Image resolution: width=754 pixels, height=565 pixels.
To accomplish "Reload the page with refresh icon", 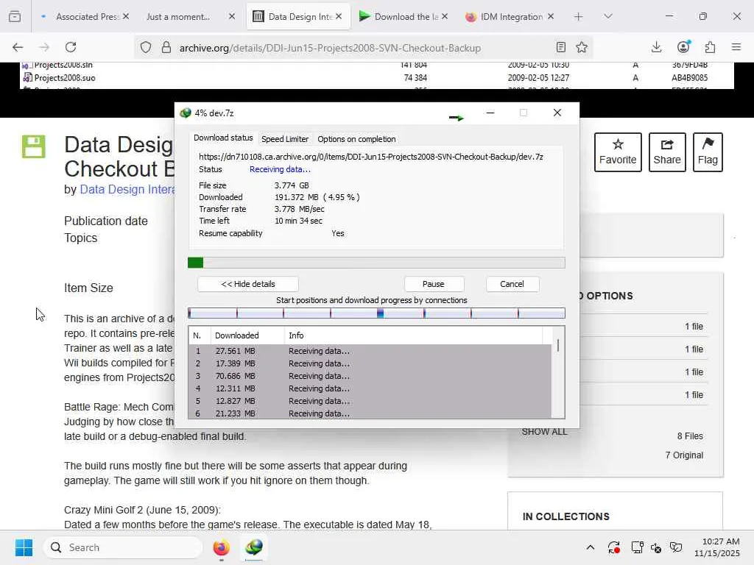I will tap(71, 47).
